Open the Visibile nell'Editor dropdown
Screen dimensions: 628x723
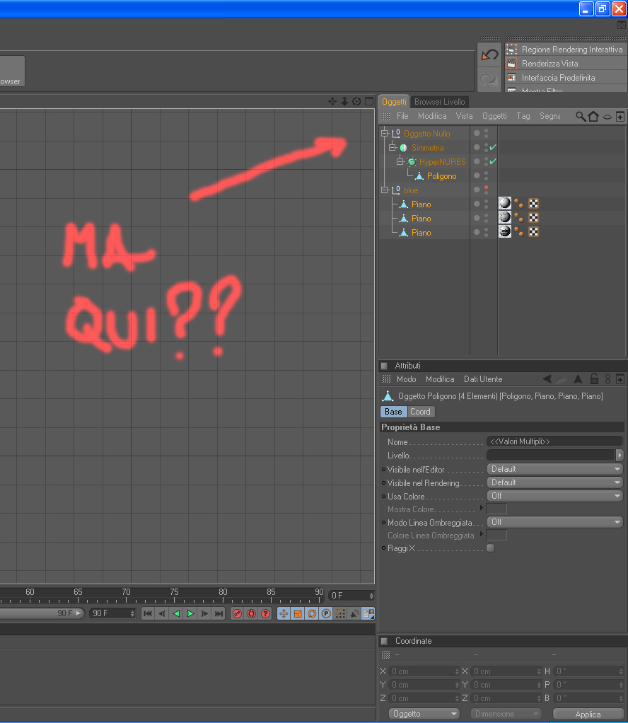click(555, 469)
